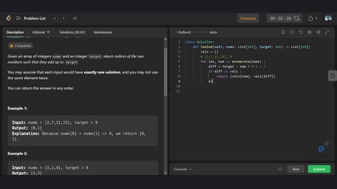Click the scroll-up arrow of description panel
Image resolution: width=337 pixels, height=189 pixels.
(165, 39)
